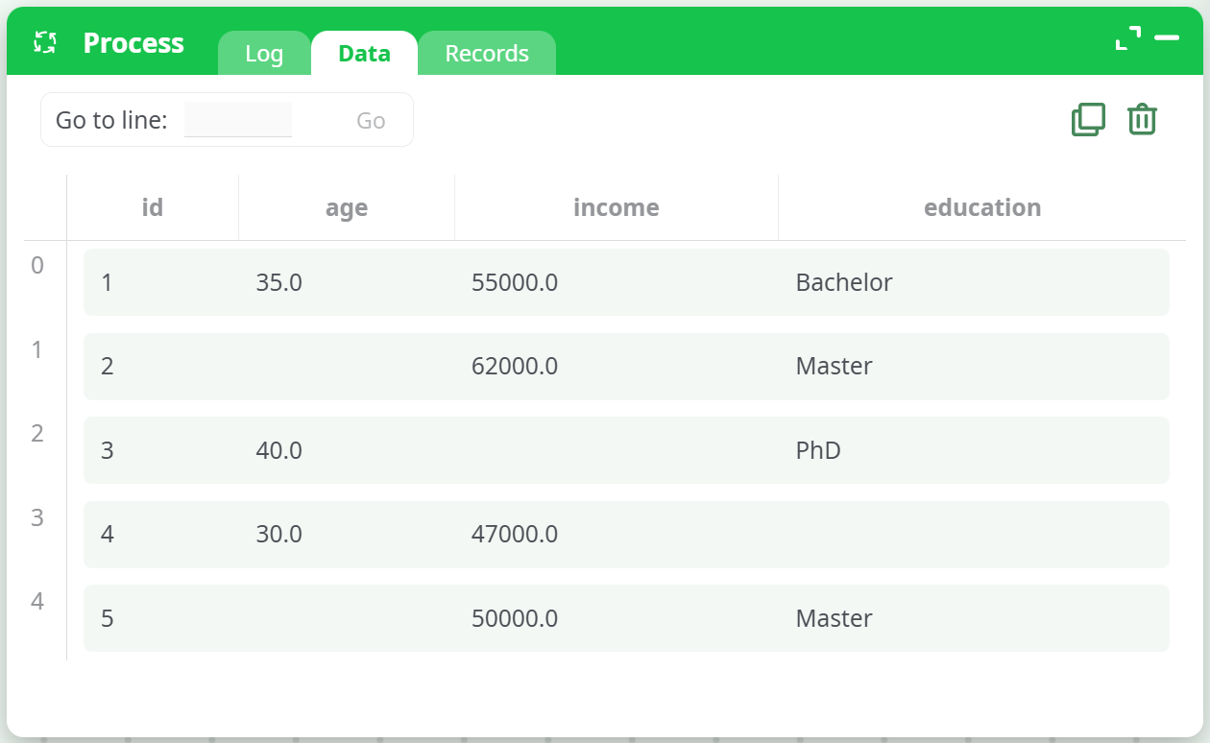Select the row with income 50000.0
Image resolution: width=1210 pixels, height=743 pixels.
click(x=626, y=618)
